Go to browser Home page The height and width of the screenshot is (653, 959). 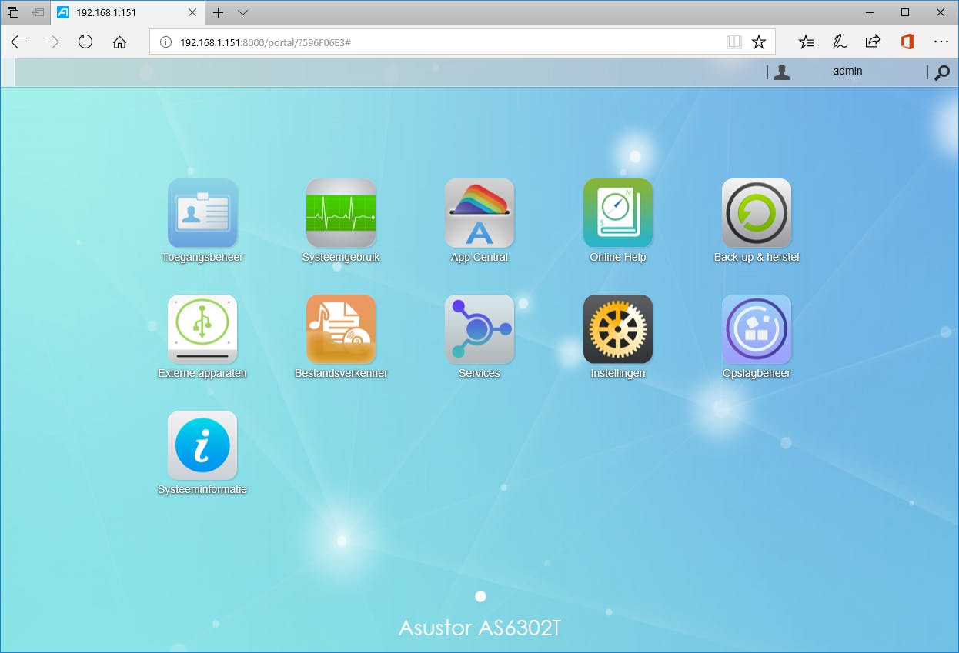click(x=119, y=42)
